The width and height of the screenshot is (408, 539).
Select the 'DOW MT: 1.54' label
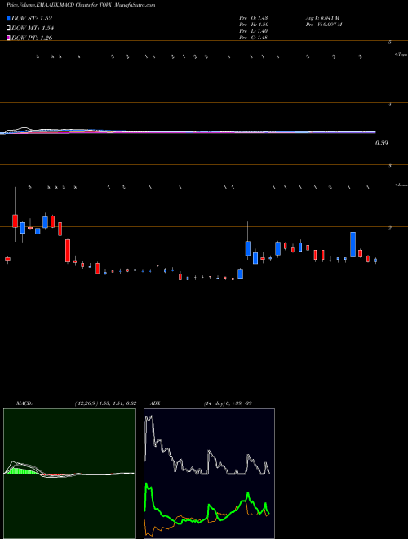[33, 29]
